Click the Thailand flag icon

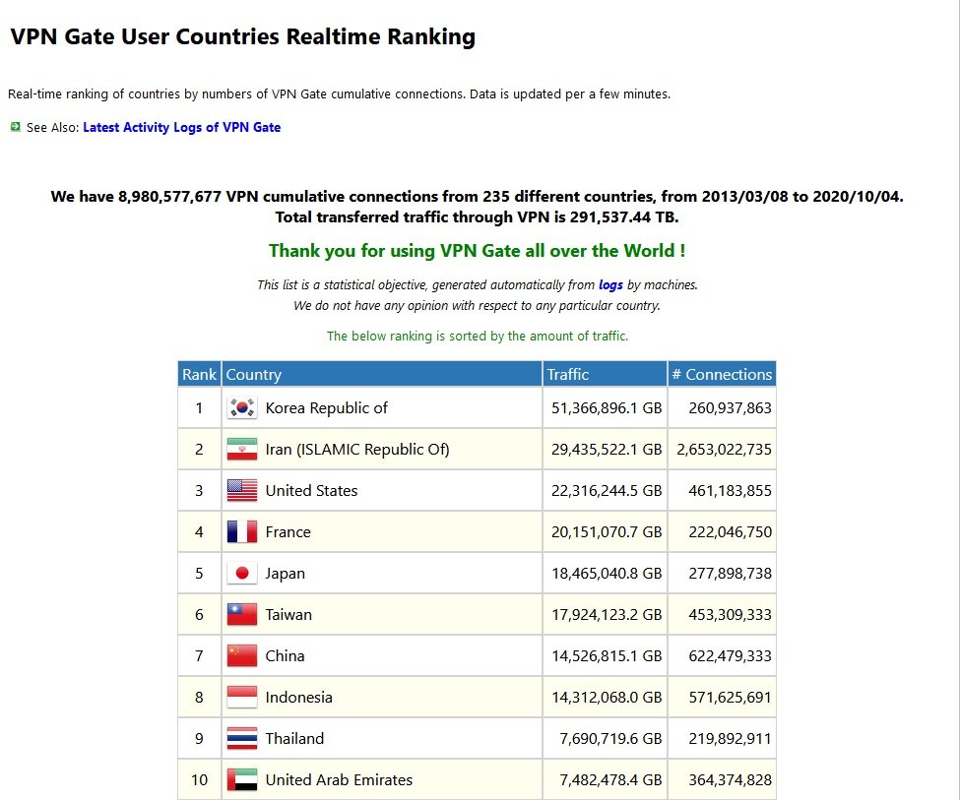point(241,739)
